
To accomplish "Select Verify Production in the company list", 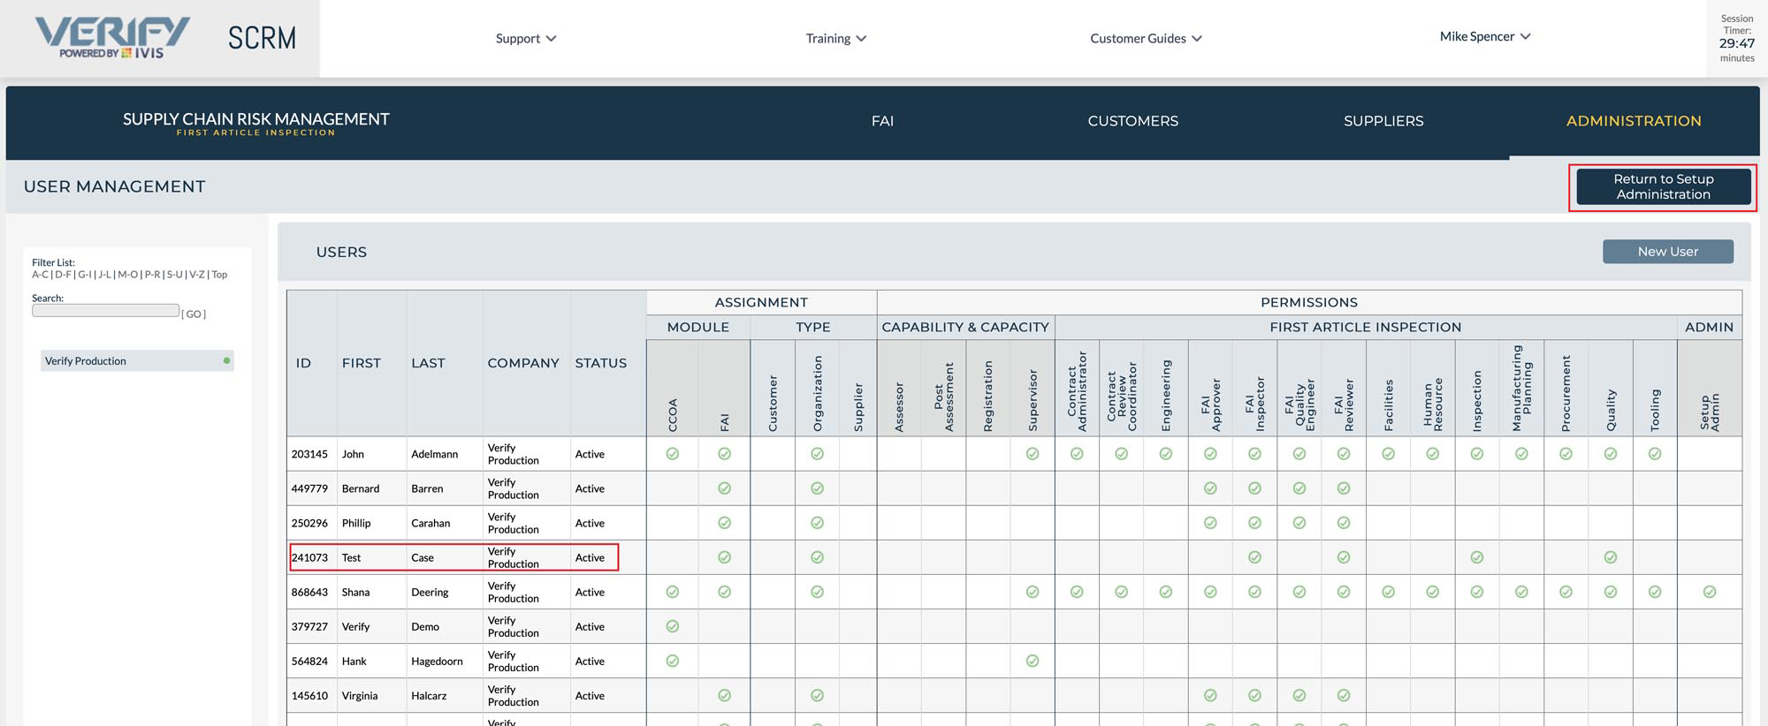I will (137, 361).
